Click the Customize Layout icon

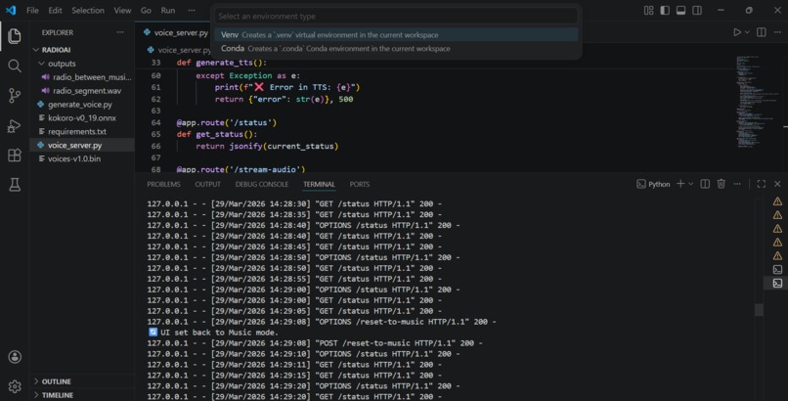coord(649,10)
